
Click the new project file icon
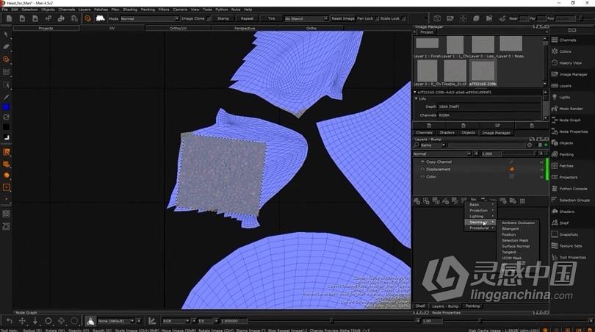(9, 18)
